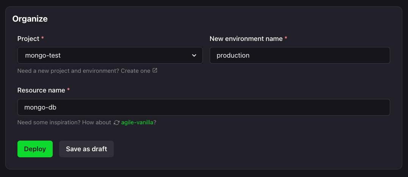Screen dimensions: 408x177
Task: Click the external link icon beside Create one
Action: [155, 70]
